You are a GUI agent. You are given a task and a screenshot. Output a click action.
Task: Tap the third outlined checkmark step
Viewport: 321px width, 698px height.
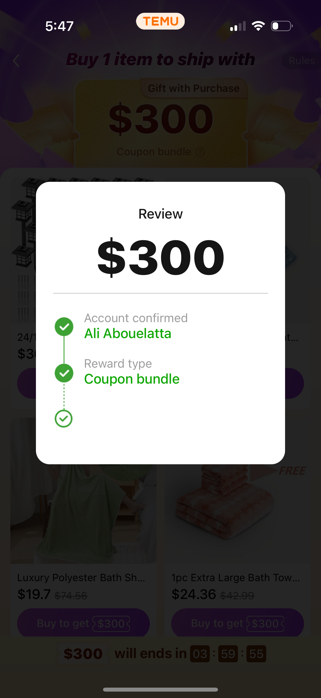(64, 419)
